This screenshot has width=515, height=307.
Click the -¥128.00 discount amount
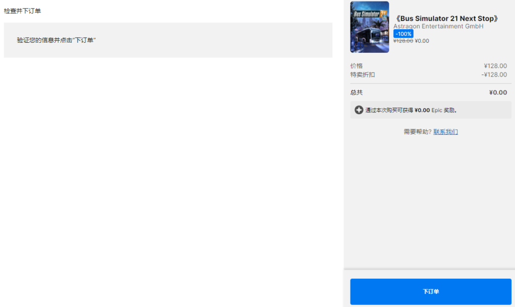[x=494, y=74]
